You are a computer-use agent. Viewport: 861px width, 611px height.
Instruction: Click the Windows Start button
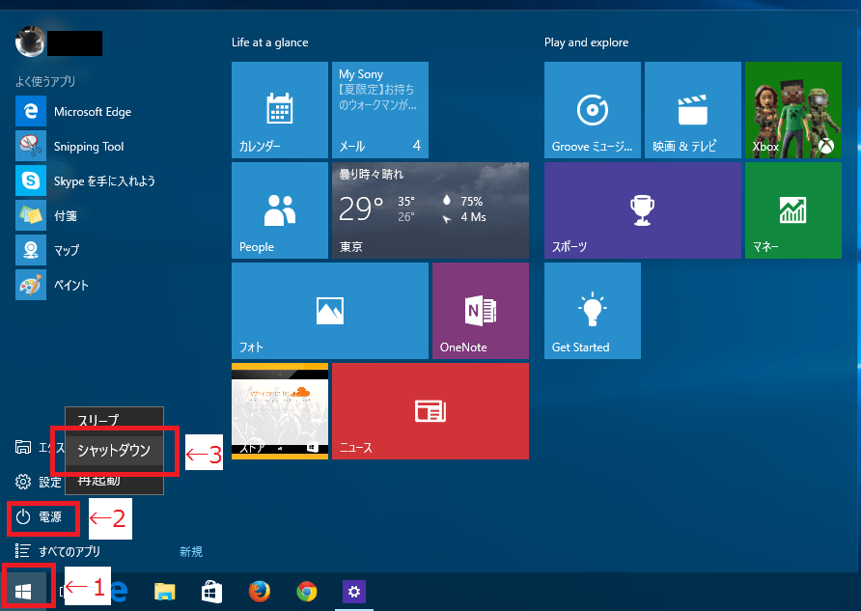(x=24, y=590)
